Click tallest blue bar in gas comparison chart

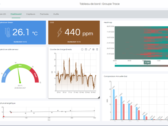tap(114, 104)
